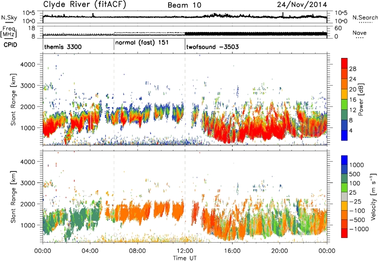Click the "Power [dB]" colorbar title
This screenshot has height=261, width=378.
361,99
